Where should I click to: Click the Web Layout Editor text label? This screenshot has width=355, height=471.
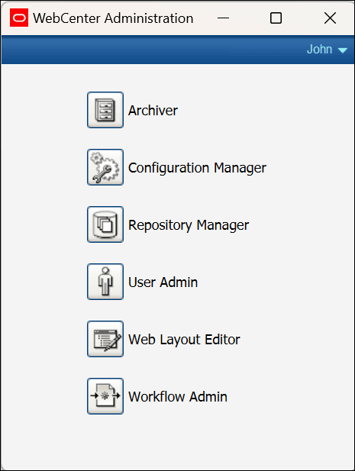click(x=184, y=340)
